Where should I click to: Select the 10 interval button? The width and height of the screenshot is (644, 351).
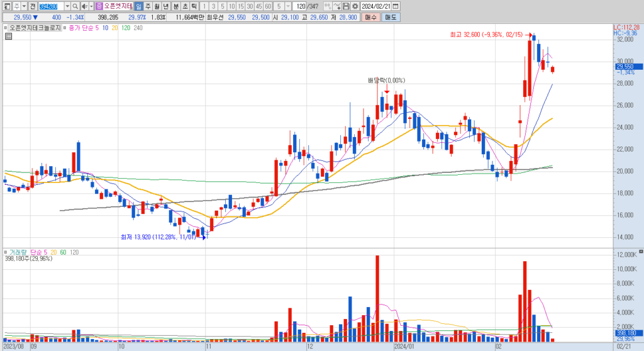pos(231,6)
